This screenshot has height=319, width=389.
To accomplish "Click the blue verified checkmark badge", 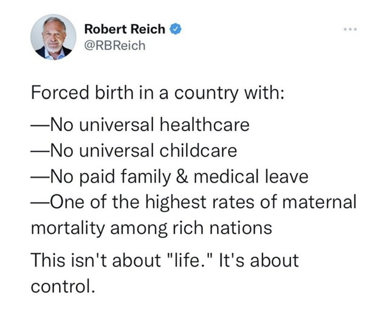I will [176, 29].
